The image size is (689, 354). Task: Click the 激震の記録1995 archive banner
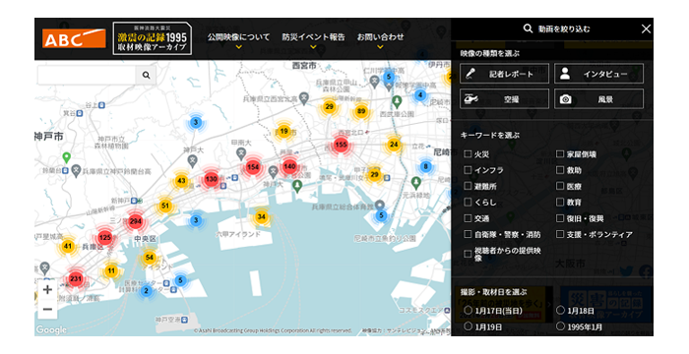(152, 38)
